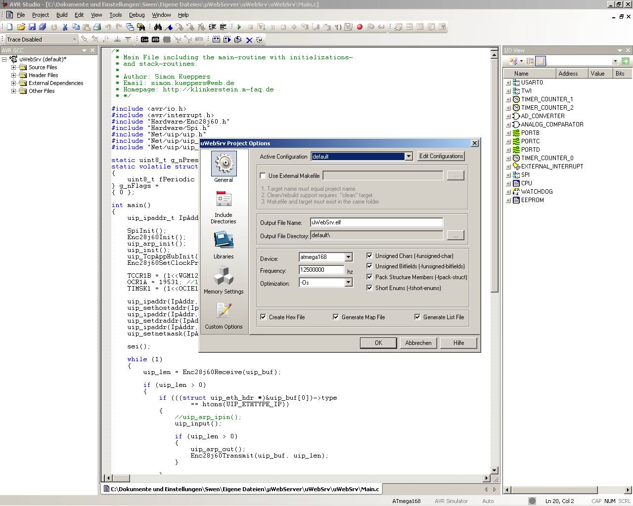633x506 pixels.
Task: Open the Optimization -Os dropdown
Action: 348,282
